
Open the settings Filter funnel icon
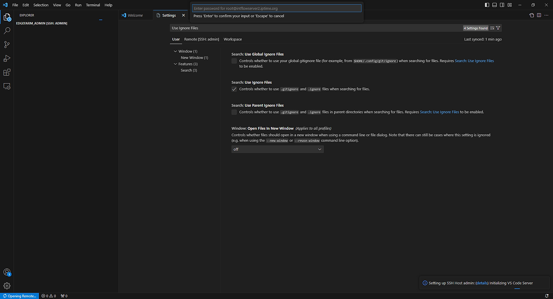click(499, 28)
